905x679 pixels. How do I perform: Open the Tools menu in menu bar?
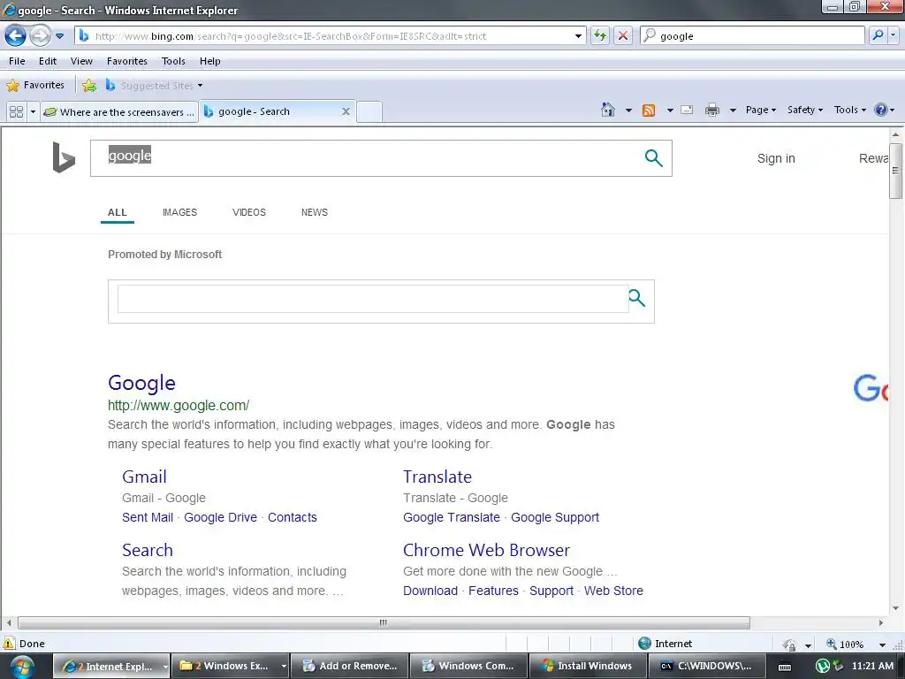coord(173,61)
